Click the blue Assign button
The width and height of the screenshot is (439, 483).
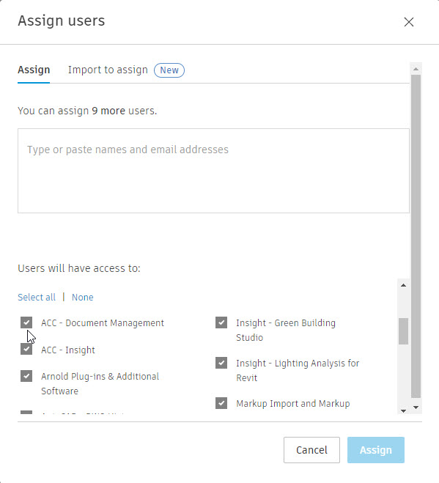click(x=376, y=450)
